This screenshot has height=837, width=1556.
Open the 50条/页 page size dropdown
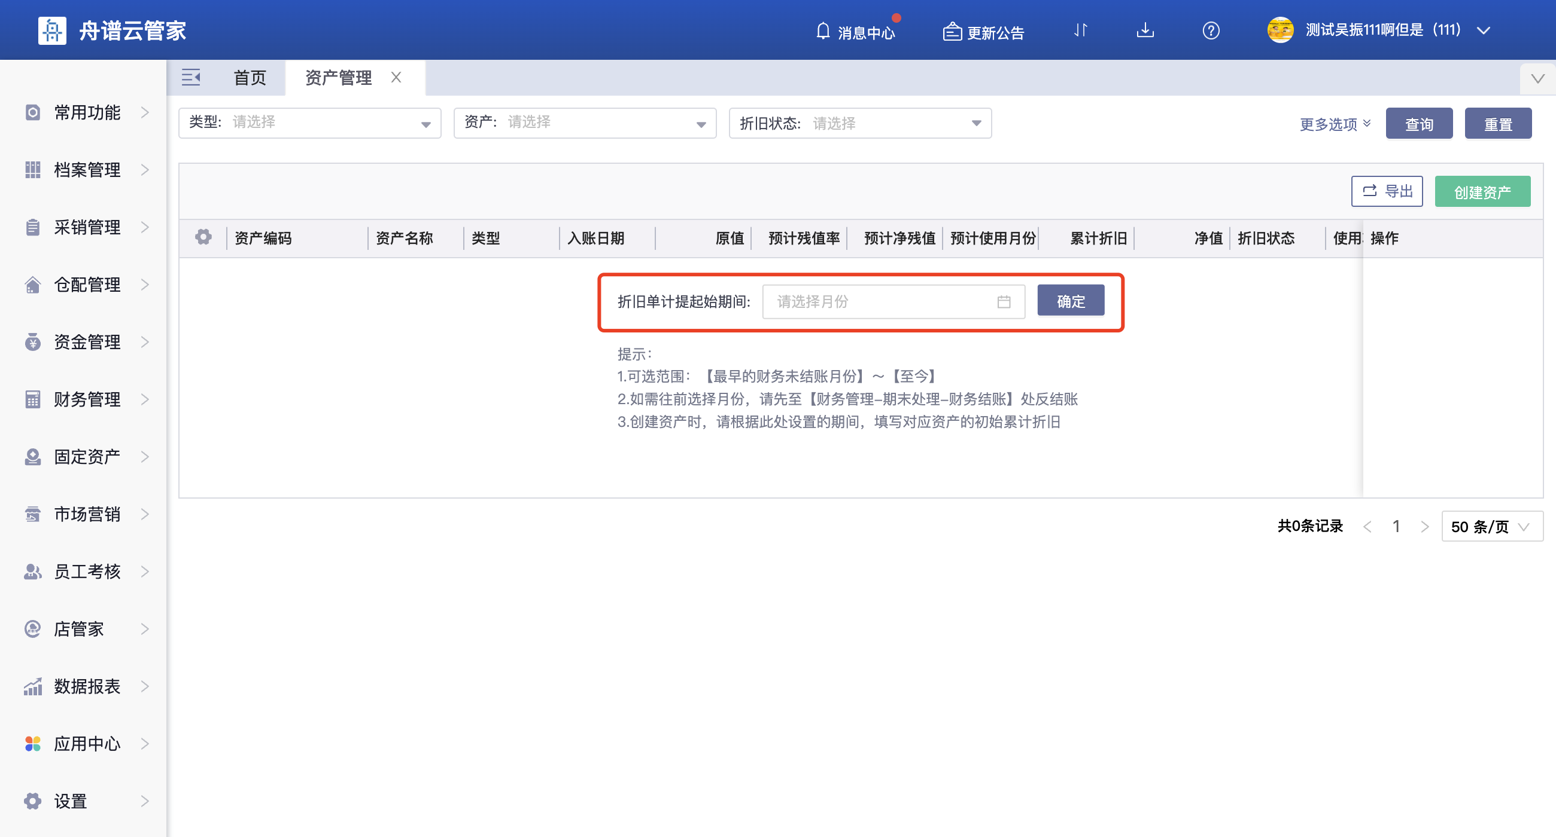tap(1491, 526)
